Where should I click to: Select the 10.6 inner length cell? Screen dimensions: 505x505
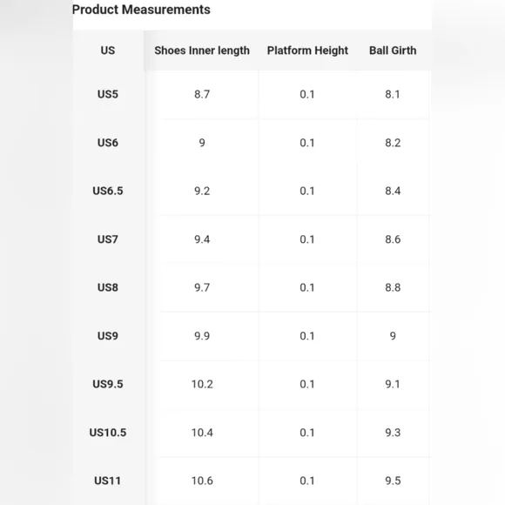click(x=202, y=481)
